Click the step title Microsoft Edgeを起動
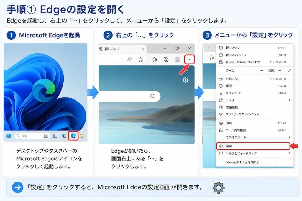 pyautogui.click(x=50, y=35)
